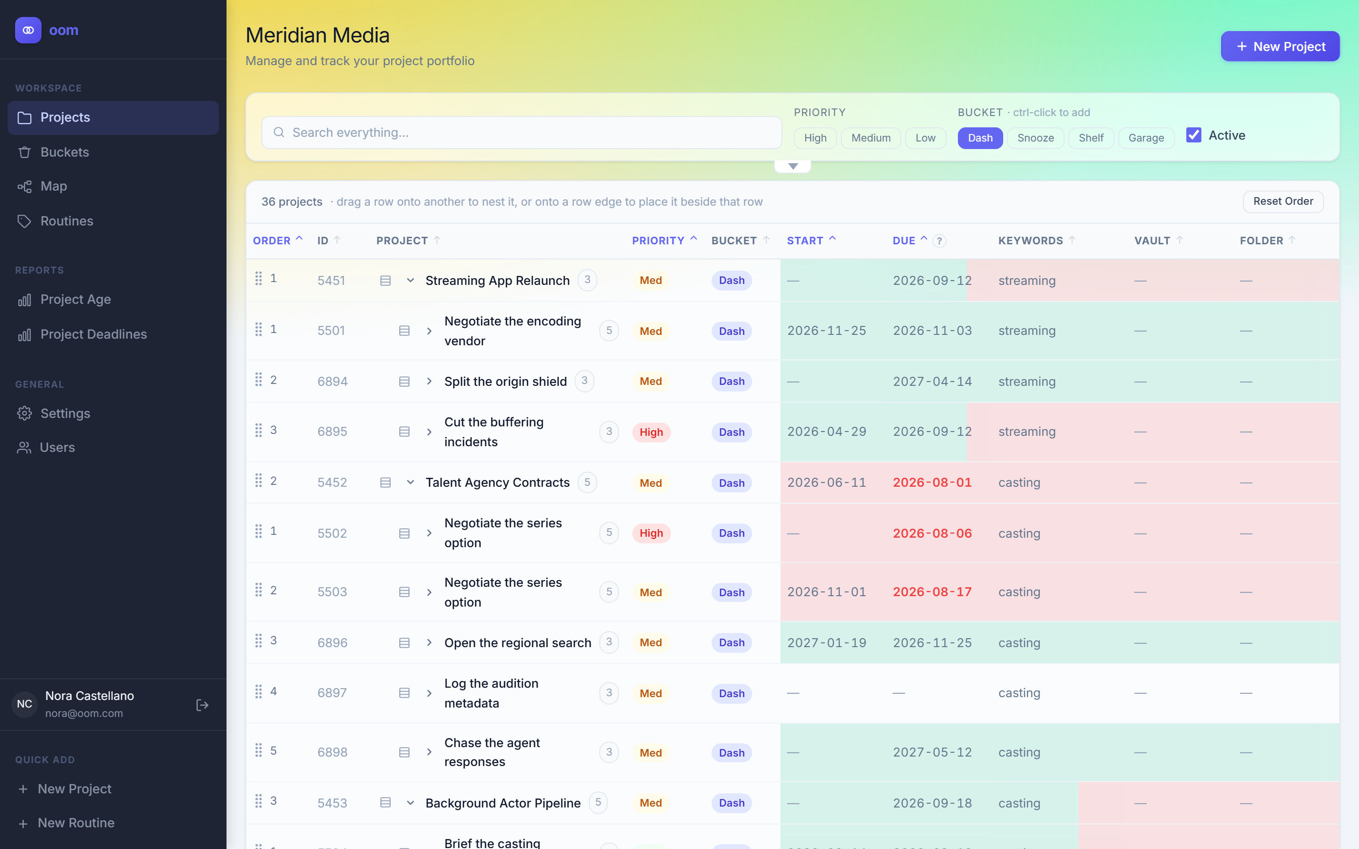The width and height of the screenshot is (1359, 849).
Task: Click the New Project button at top right
Action: pyautogui.click(x=1280, y=46)
